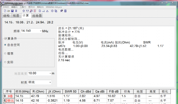Select 实际 real ground radio option
The width and height of the screenshot is (178, 104).
[x=5, y=62]
